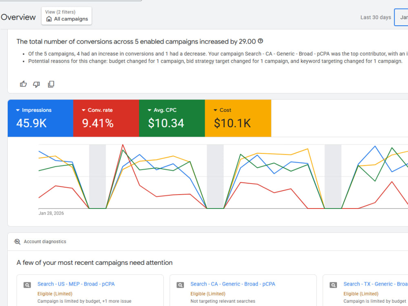Screen dimensions: 408x306
Task: Click search icon on TX - Generic campaign card
Action: (x=333, y=285)
